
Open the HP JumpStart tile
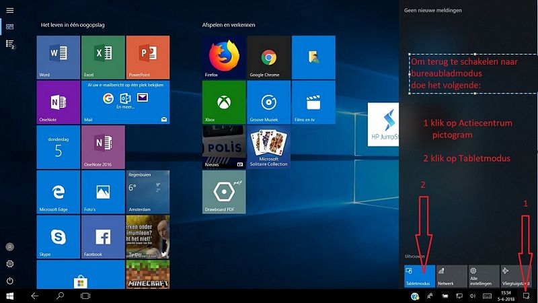click(383, 125)
